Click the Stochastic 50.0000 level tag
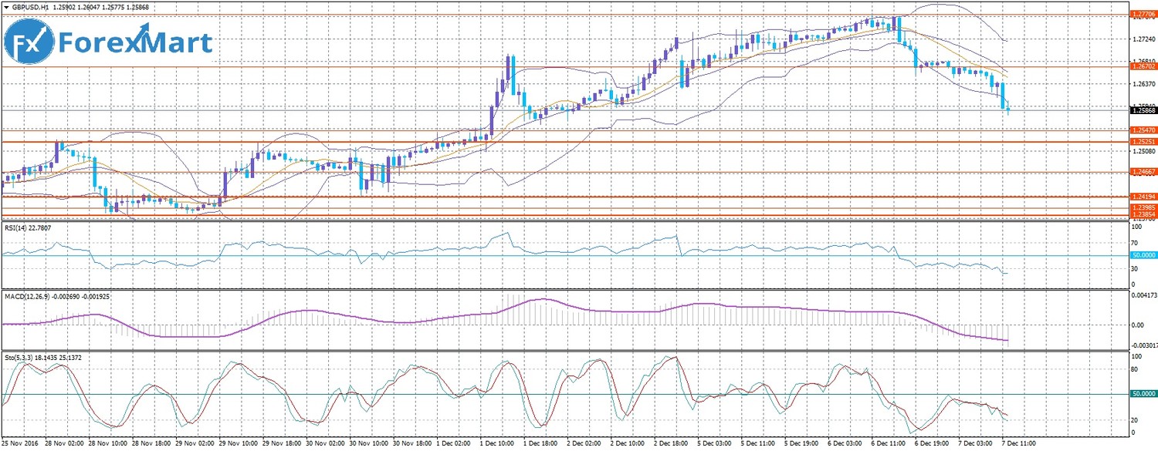The image size is (1158, 451). point(1142,394)
